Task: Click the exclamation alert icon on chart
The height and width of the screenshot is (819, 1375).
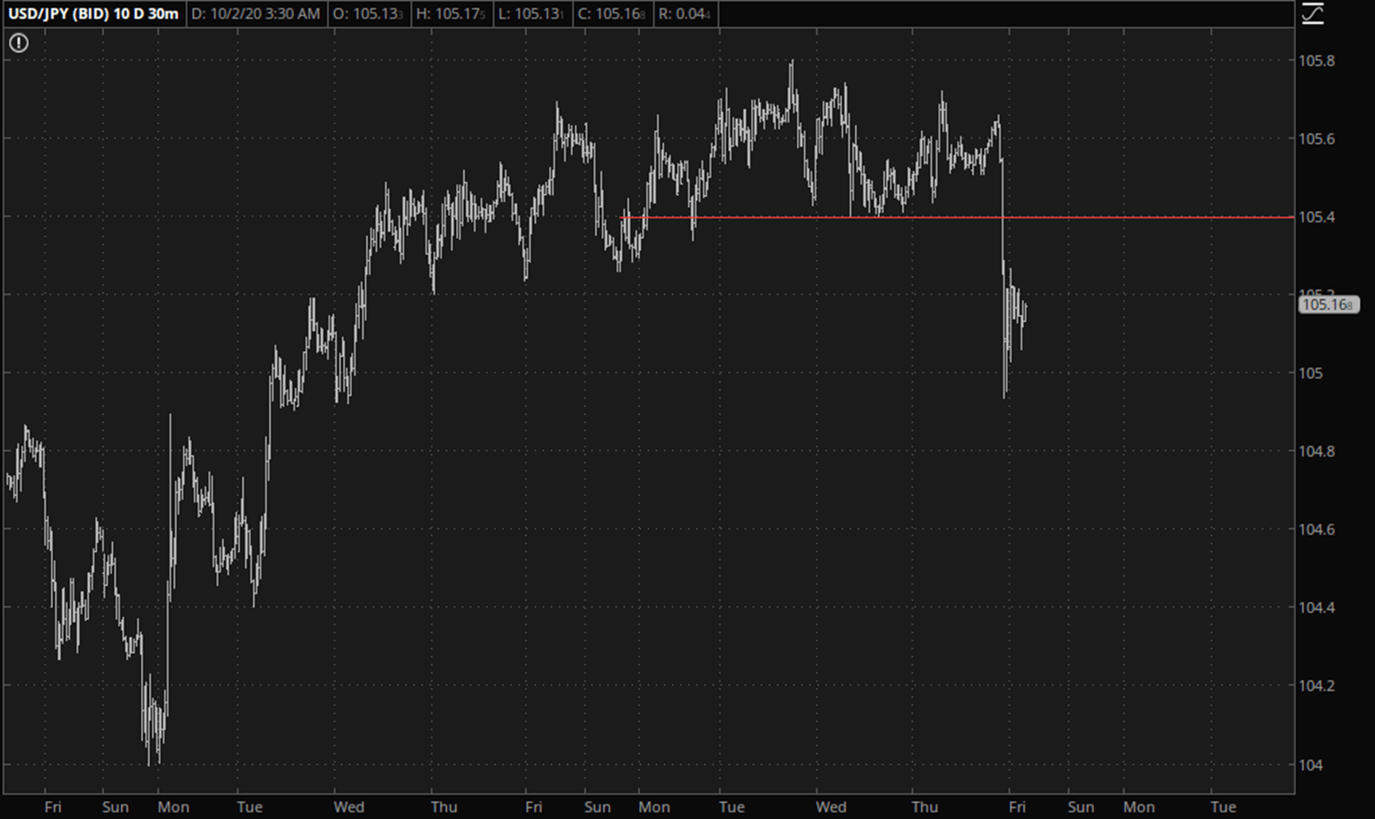Action: pos(19,43)
